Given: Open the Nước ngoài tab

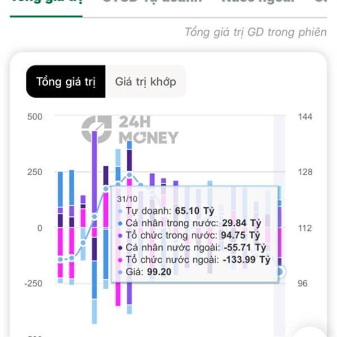Looking at the screenshot, I should (x=258, y=3).
